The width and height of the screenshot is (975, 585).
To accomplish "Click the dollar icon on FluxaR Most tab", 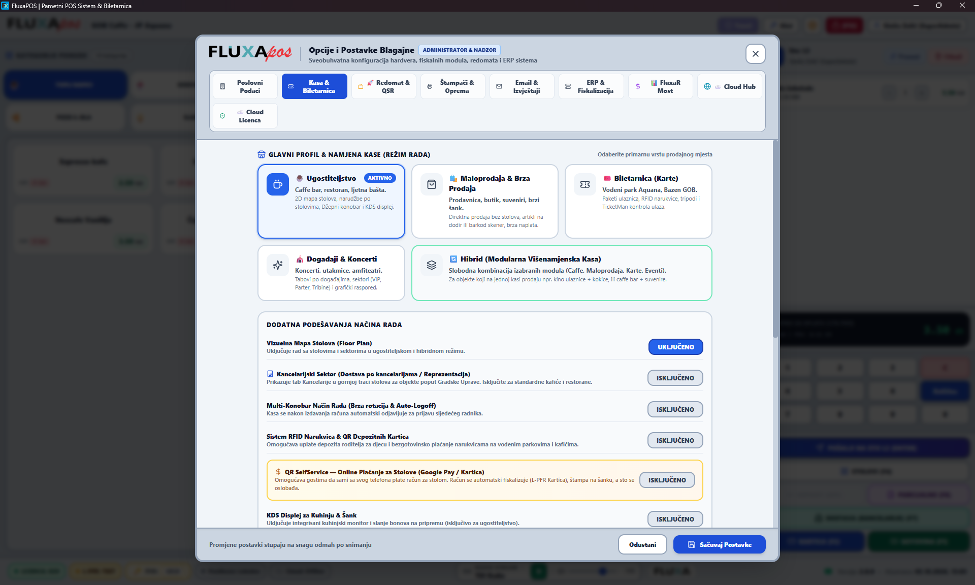I will (638, 86).
